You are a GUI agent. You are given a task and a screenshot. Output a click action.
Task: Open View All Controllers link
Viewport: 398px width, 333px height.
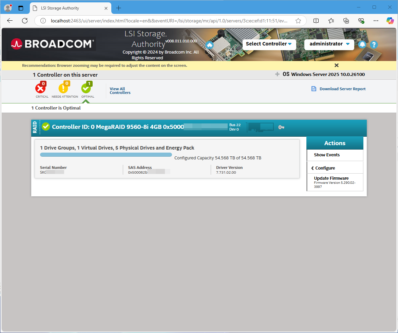[x=120, y=91]
